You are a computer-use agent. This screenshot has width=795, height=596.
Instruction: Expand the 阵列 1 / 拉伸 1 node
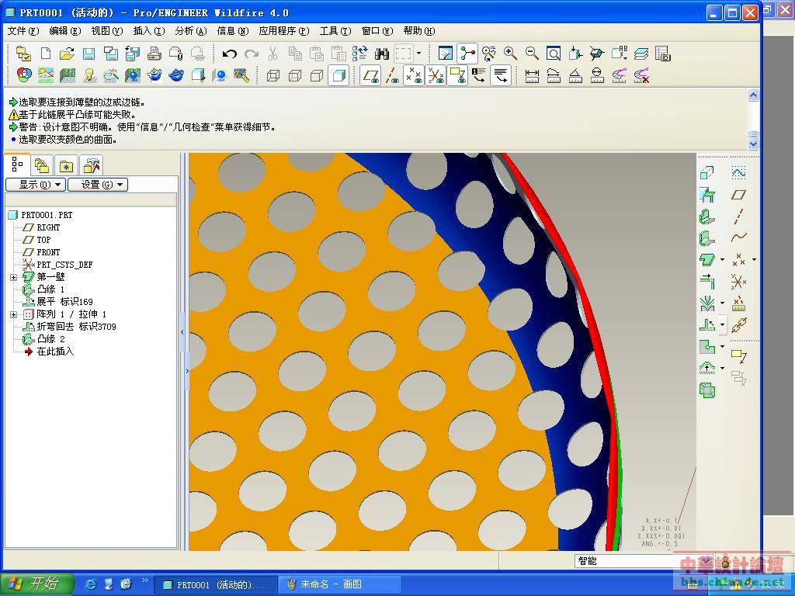pyautogui.click(x=13, y=315)
